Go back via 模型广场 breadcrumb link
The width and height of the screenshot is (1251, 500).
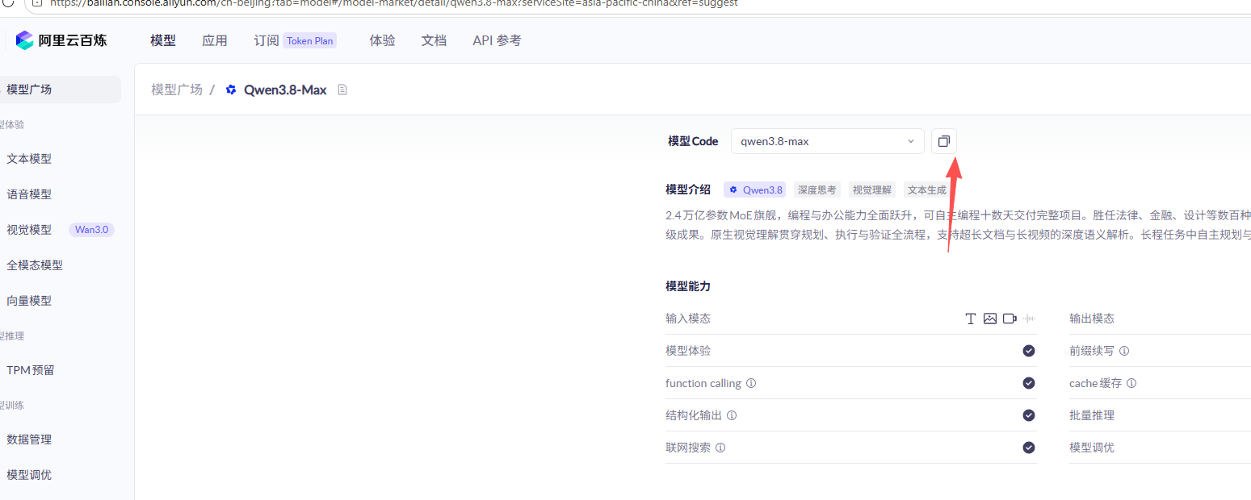(177, 90)
